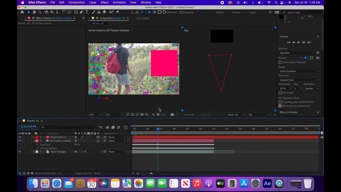Open the Shortcut Spacebar dropdown
This screenshot has height=192, width=341.
(296, 53)
